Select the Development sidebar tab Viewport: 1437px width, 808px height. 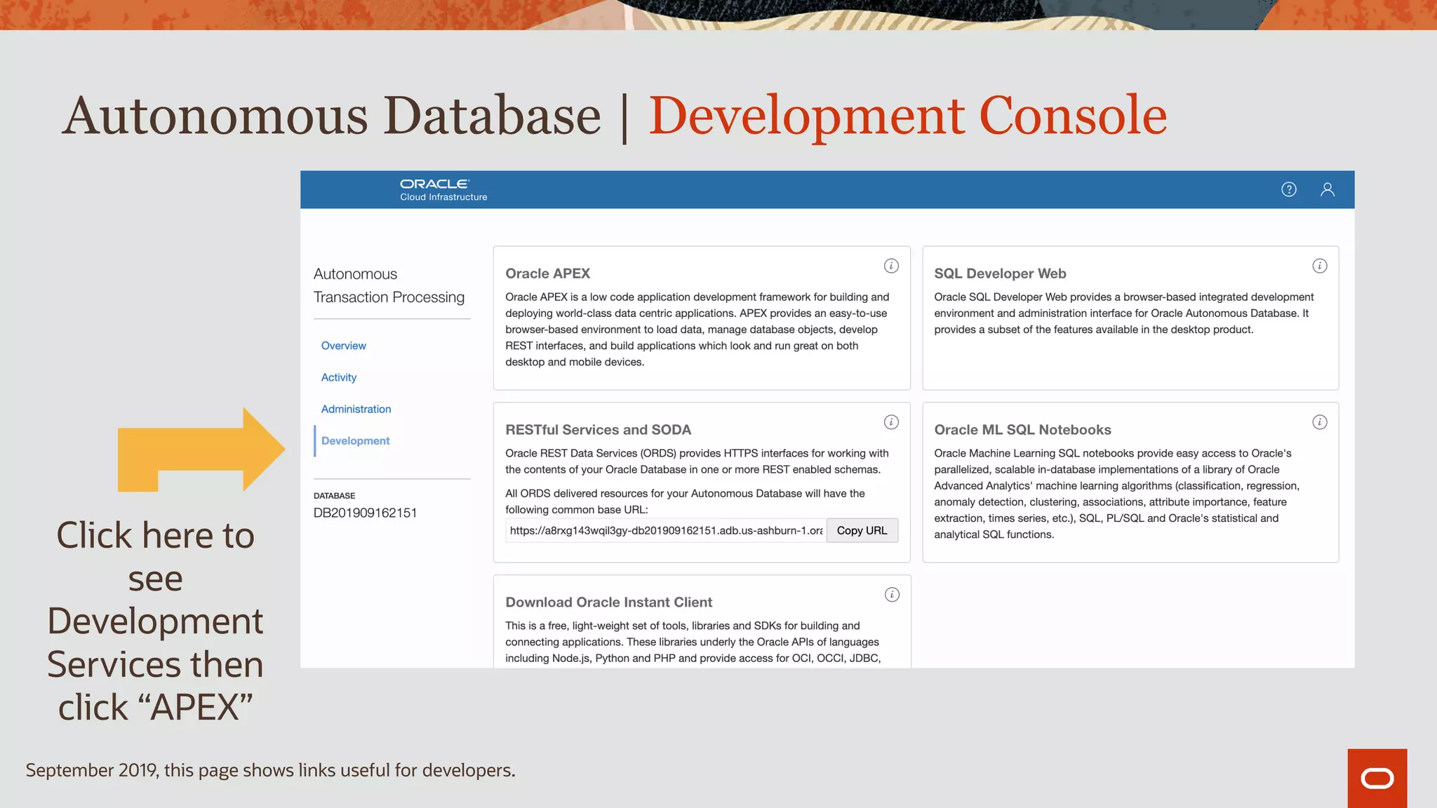click(355, 440)
